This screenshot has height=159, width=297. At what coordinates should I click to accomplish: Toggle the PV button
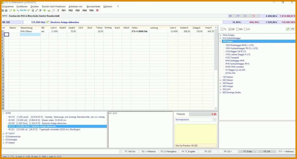[x=293, y=29]
